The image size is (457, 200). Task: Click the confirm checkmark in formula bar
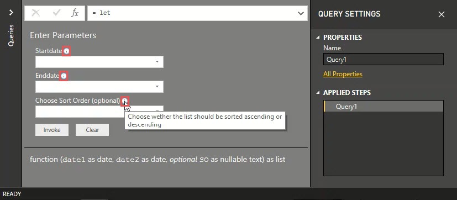point(56,13)
